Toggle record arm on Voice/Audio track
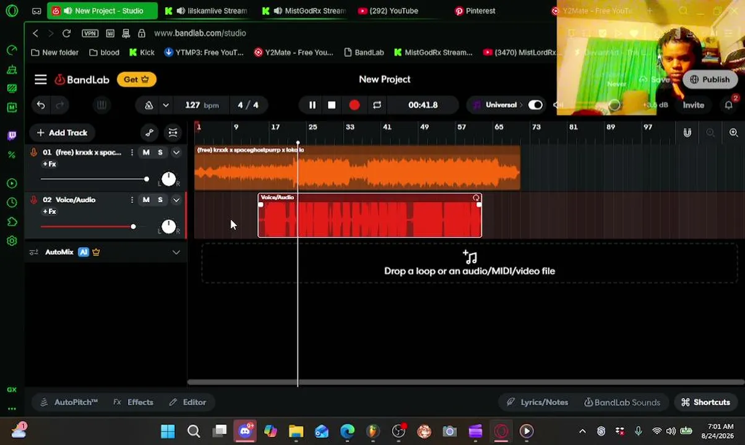The image size is (745, 445). [x=33, y=200]
